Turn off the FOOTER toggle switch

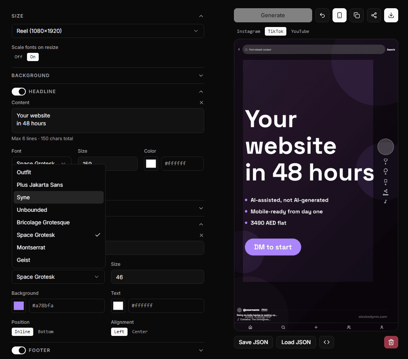coord(18,350)
